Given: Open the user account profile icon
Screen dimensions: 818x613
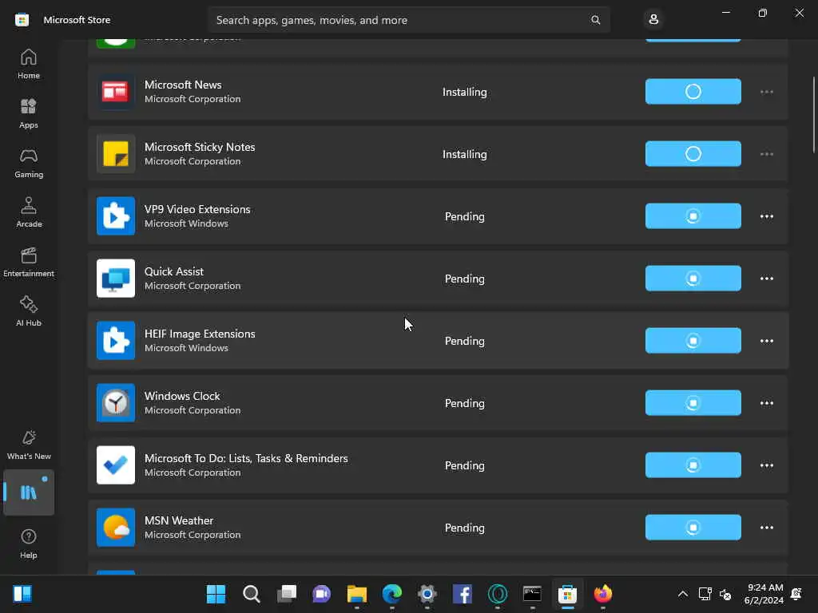Looking at the screenshot, I should click(653, 20).
